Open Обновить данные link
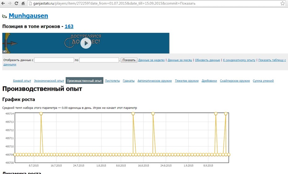The height and width of the screenshot is (174, 288). pos(207,60)
